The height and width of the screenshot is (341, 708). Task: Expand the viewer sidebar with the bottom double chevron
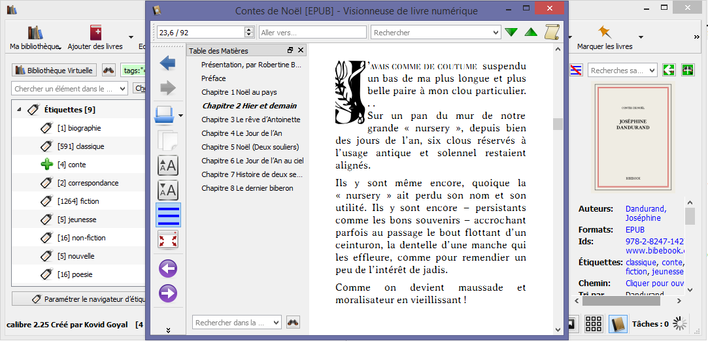click(168, 330)
